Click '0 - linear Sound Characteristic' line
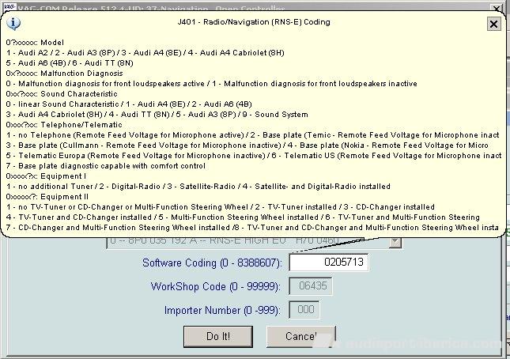The width and height of the screenshot is (510, 359). coord(129,104)
